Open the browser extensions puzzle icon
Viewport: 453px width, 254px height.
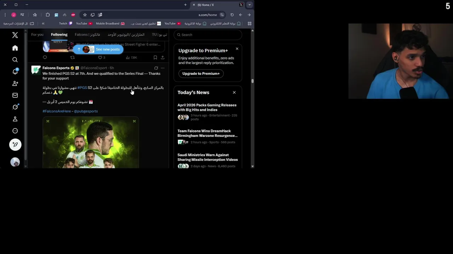pos(48,15)
